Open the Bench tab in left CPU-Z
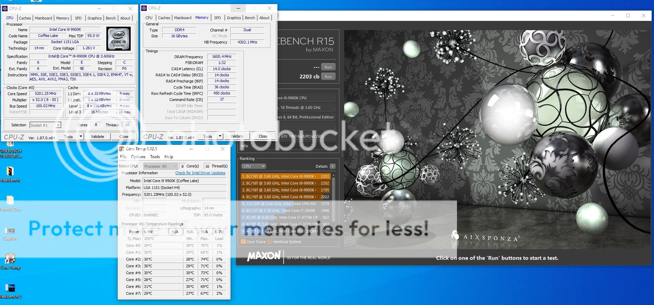654x305 pixels. (110, 18)
